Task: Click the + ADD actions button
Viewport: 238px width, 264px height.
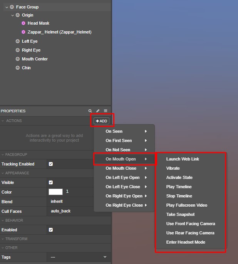Action: point(101,121)
